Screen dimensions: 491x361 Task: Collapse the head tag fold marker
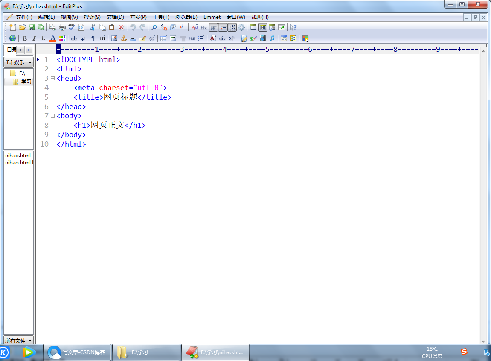52,79
